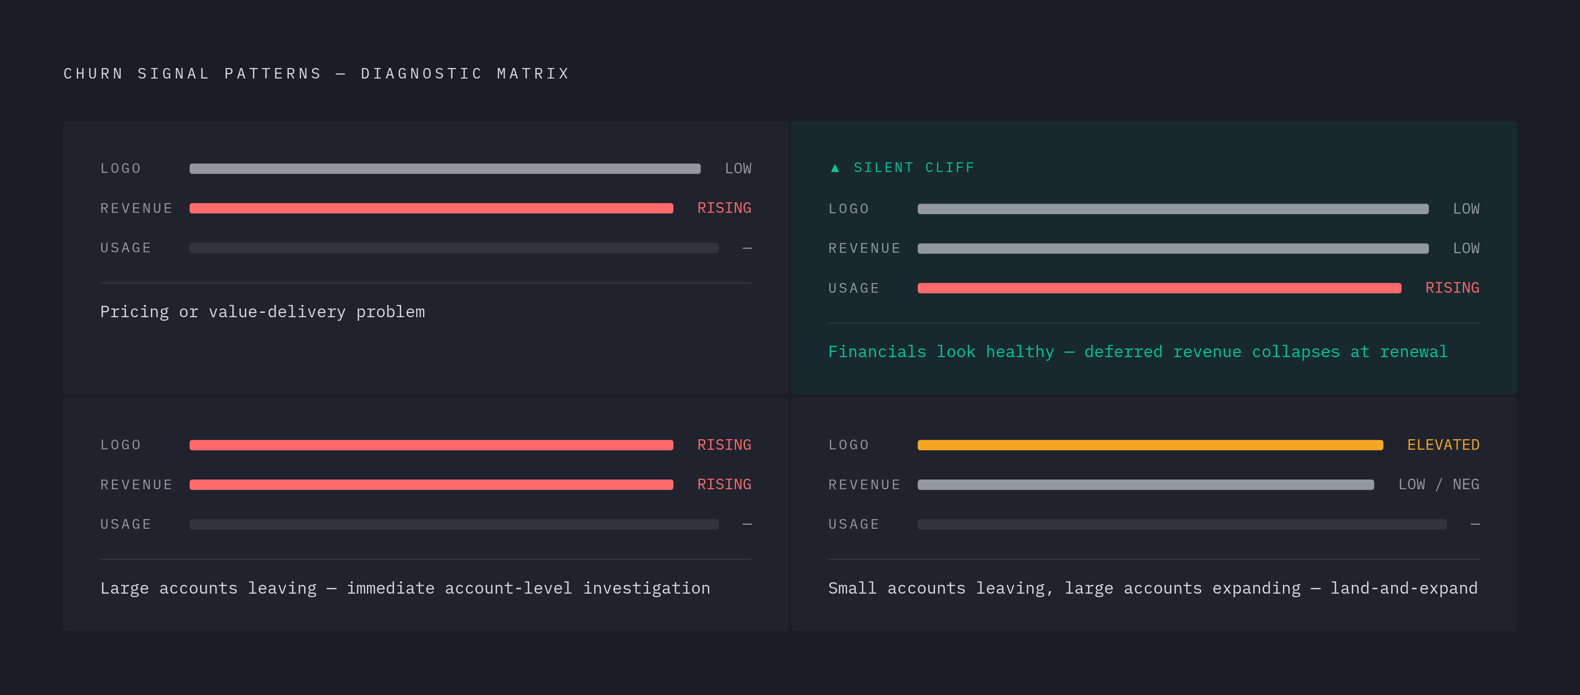
Task: Click the USAGE row label in Silent Cliff card
Action: (x=854, y=288)
